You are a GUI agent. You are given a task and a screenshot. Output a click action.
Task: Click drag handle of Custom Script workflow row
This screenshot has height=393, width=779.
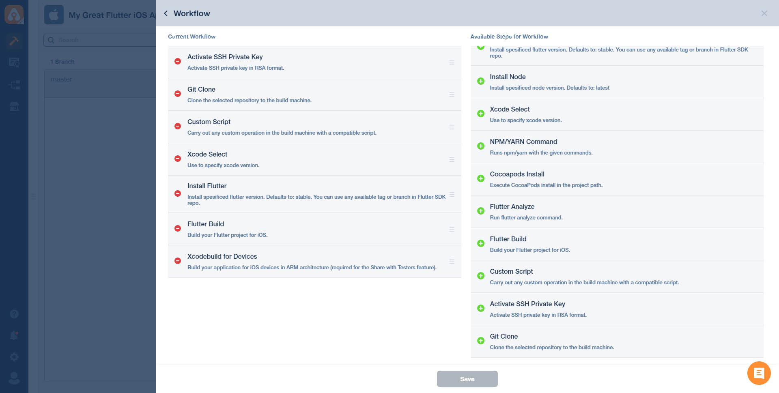click(x=452, y=127)
